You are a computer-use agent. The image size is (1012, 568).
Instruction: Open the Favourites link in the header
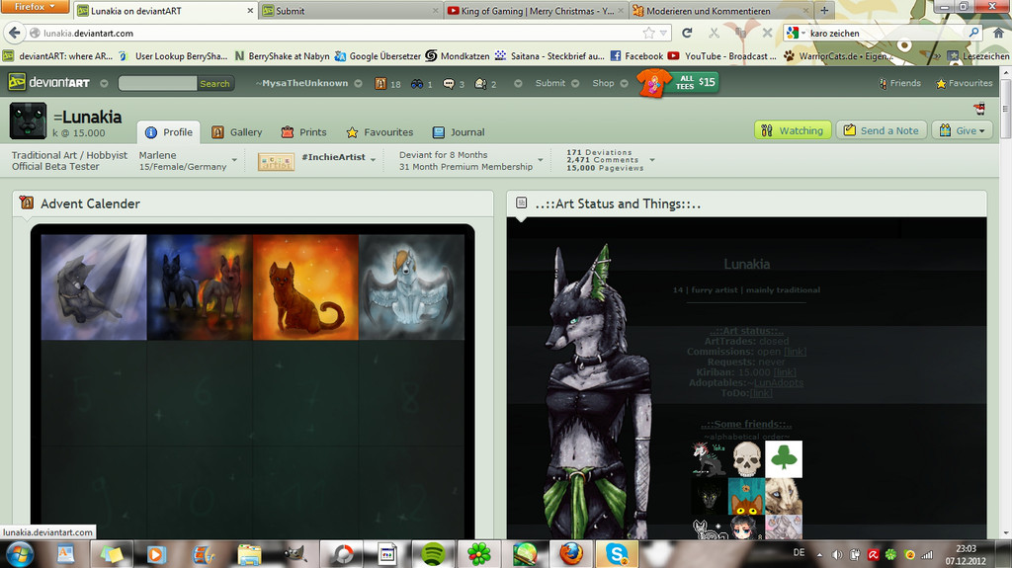coord(965,83)
